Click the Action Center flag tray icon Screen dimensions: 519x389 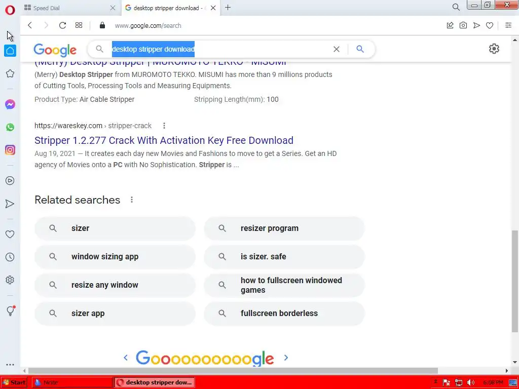[x=446, y=383]
